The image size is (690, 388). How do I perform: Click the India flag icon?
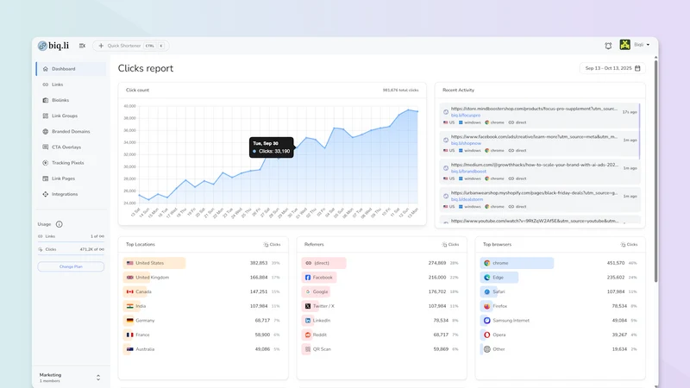coord(130,306)
